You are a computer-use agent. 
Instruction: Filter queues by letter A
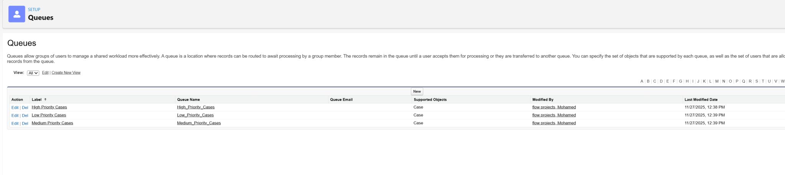pos(642,81)
